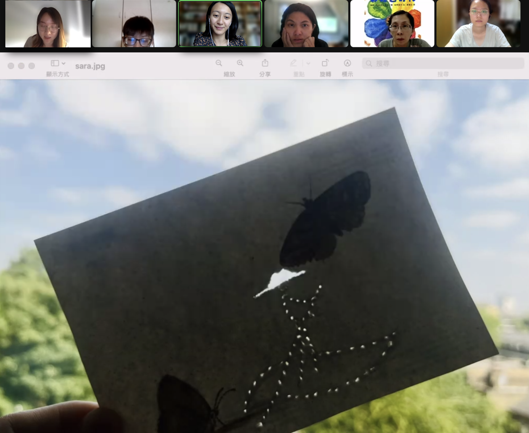Rotate the image using the 旋轉 icon
Screen dimensions: 529x433
pos(325,63)
